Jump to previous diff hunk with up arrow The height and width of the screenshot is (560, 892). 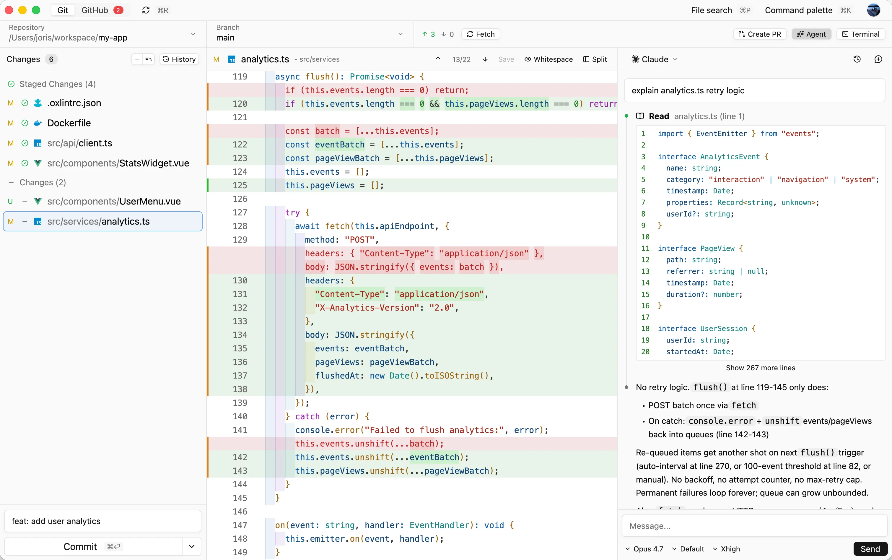[x=438, y=59]
